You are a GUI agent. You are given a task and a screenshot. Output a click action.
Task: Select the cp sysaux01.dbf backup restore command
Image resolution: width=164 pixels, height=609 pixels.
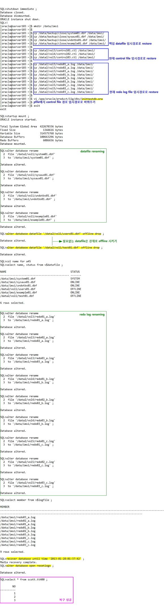tap(69, 37)
